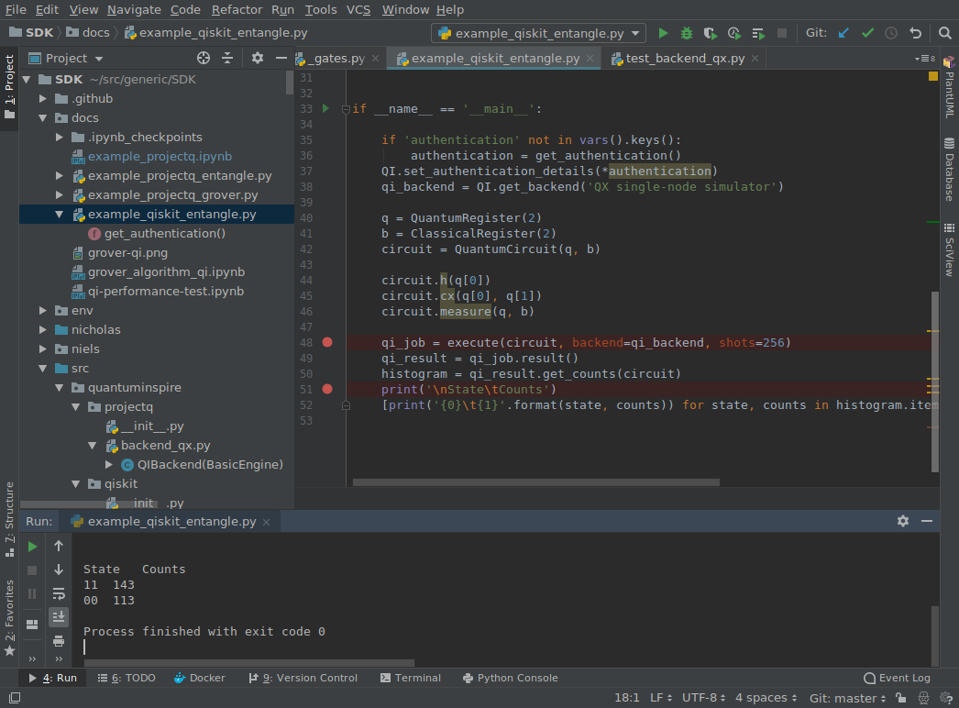Open the Terminal tool window
The image size is (959, 708).
click(410, 678)
